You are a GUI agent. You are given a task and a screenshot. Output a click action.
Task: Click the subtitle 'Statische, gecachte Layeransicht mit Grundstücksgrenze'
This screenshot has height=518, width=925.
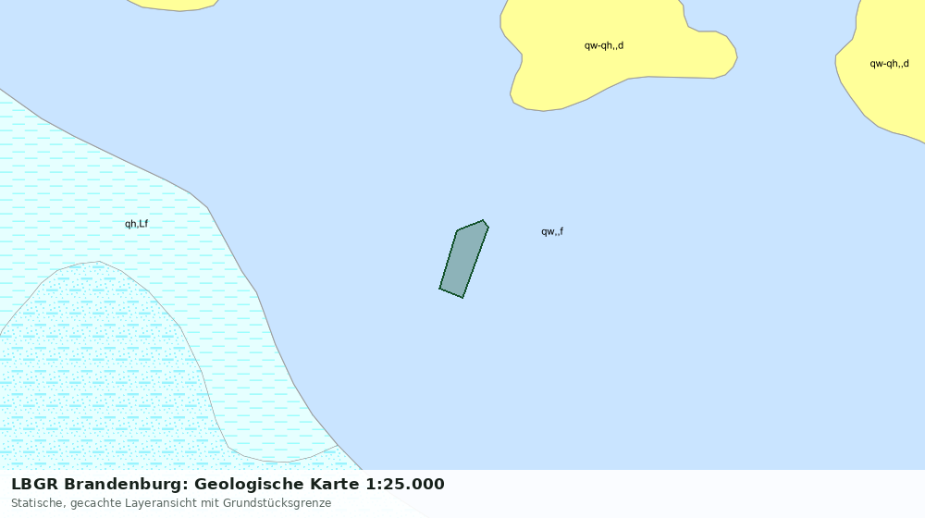[171, 503]
